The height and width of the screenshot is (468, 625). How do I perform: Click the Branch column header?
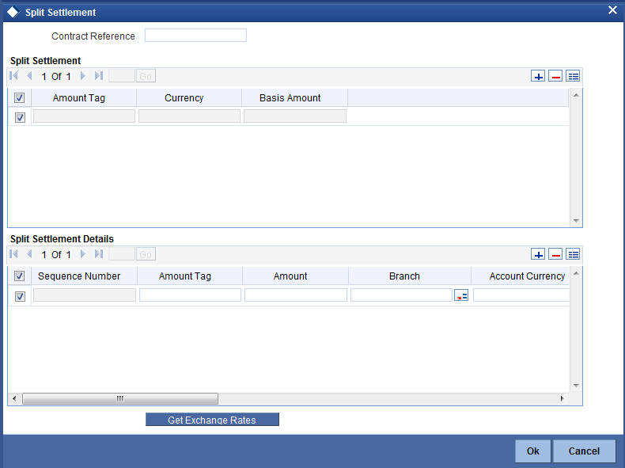[410, 276]
